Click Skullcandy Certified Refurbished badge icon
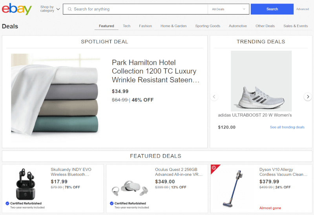 click(x=7, y=203)
